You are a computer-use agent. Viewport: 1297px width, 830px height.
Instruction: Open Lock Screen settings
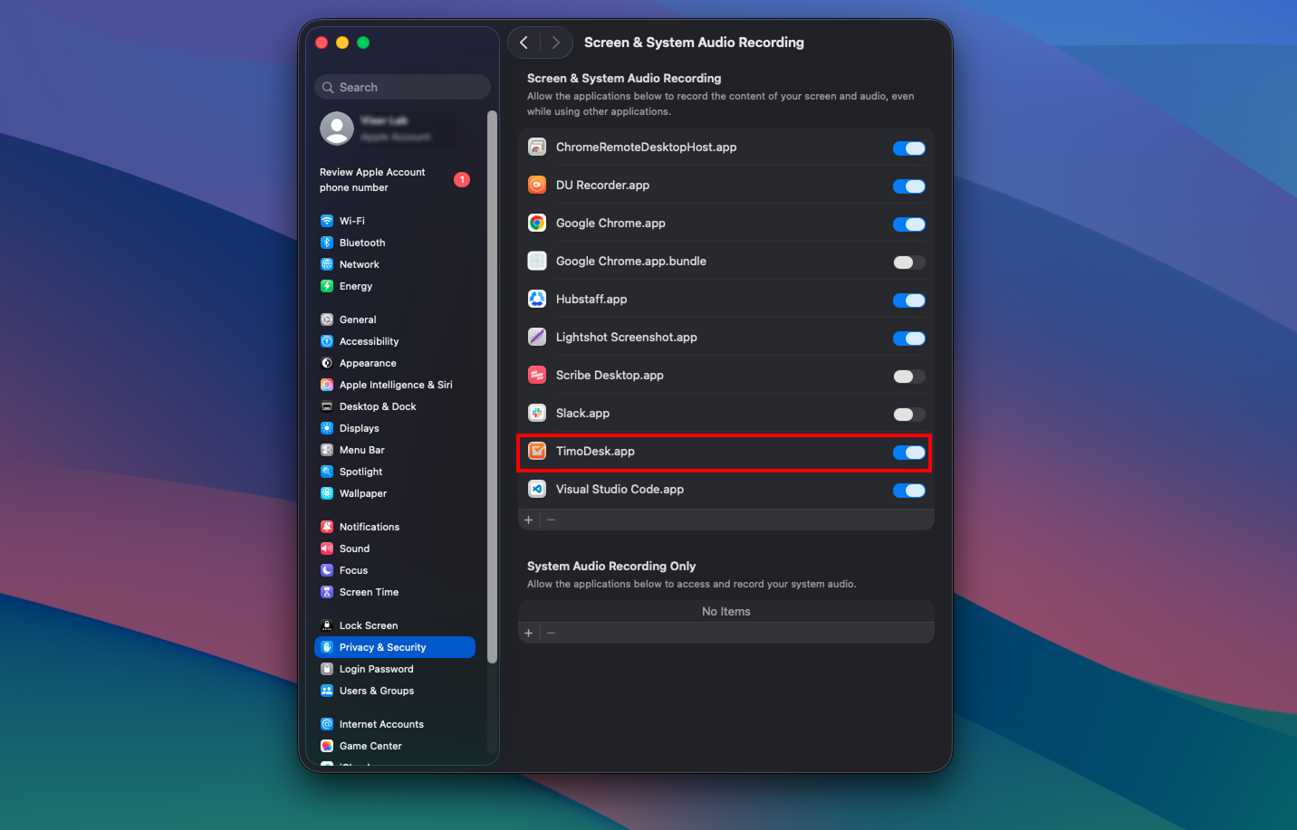(x=368, y=625)
